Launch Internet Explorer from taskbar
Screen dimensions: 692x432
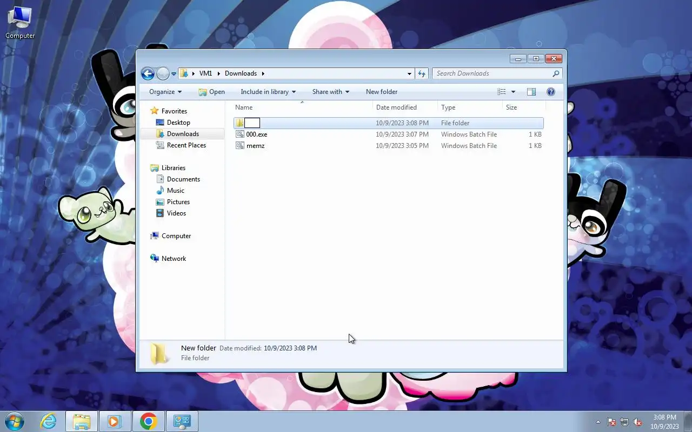tap(49, 421)
